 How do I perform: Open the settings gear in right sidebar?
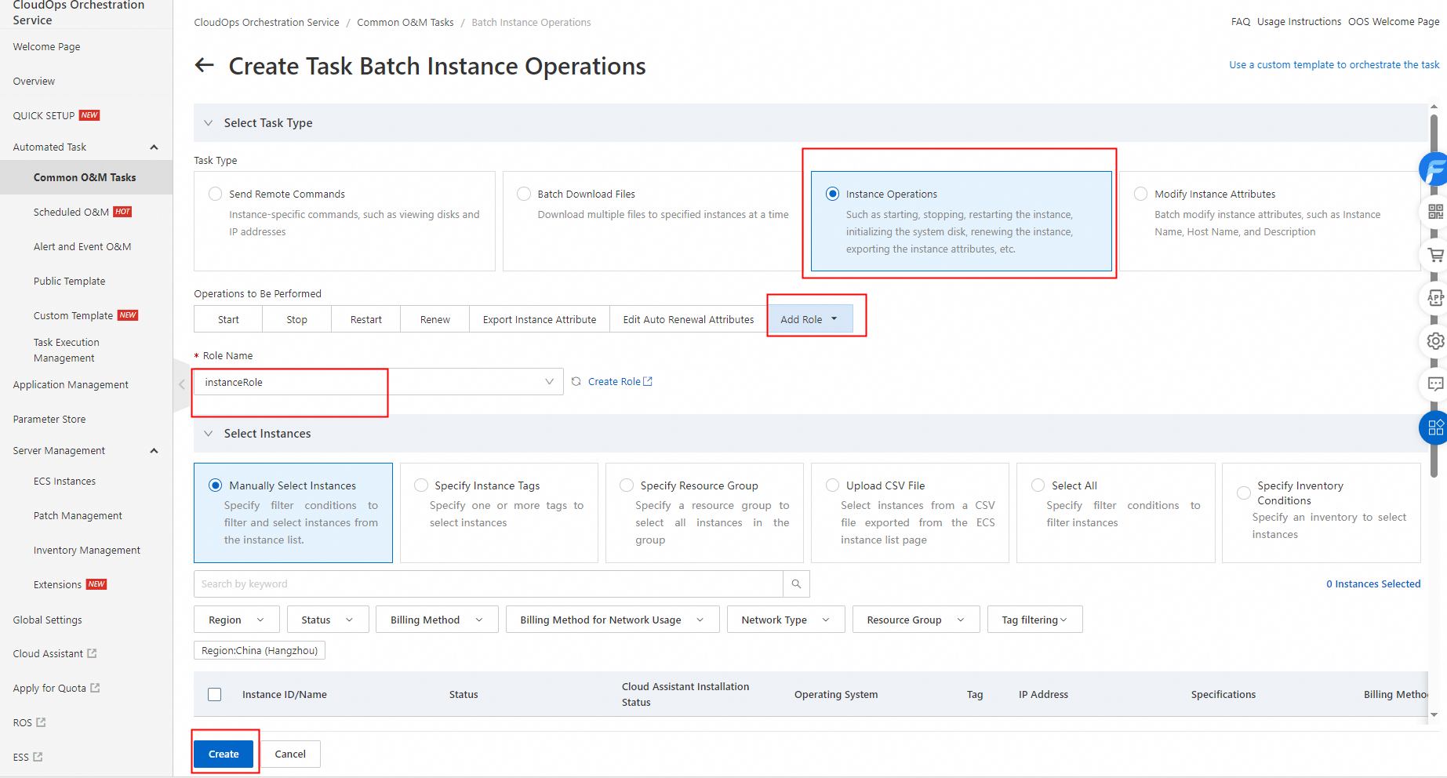1435,341
